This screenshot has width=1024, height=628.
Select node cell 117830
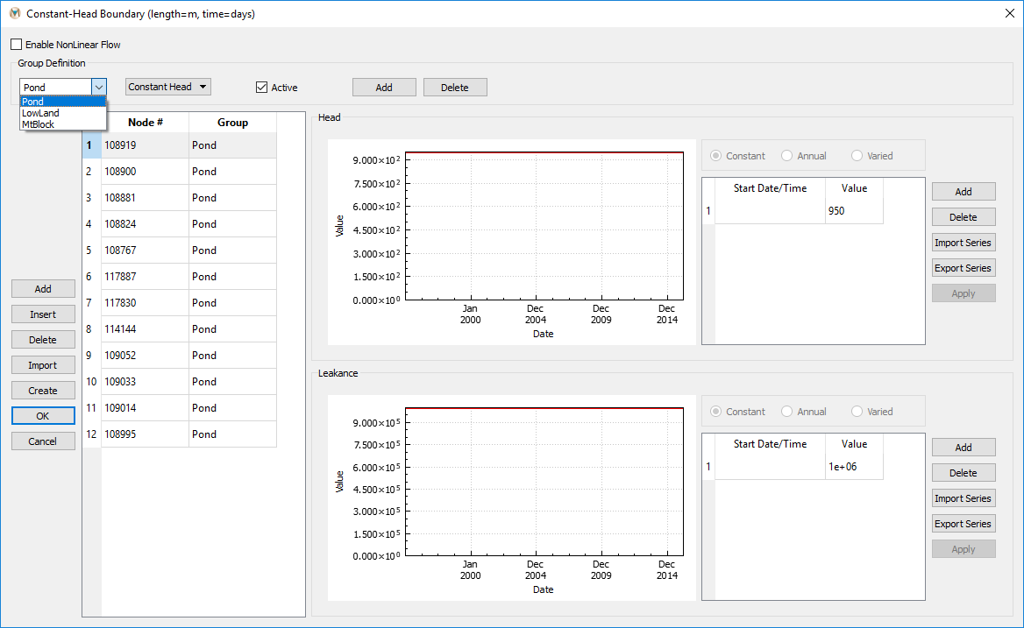click(145, 302)
